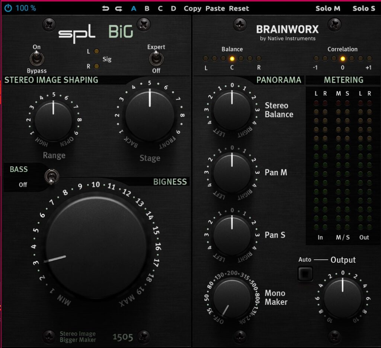Viewport: 381px width, 348px height.
Task: Enable Solo M monitoring
Action: coord(328,9)
